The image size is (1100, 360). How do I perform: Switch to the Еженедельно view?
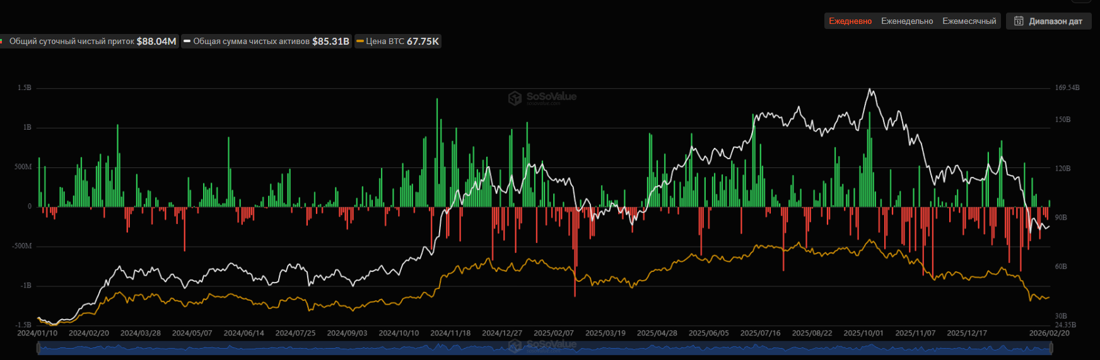point(906,21)
